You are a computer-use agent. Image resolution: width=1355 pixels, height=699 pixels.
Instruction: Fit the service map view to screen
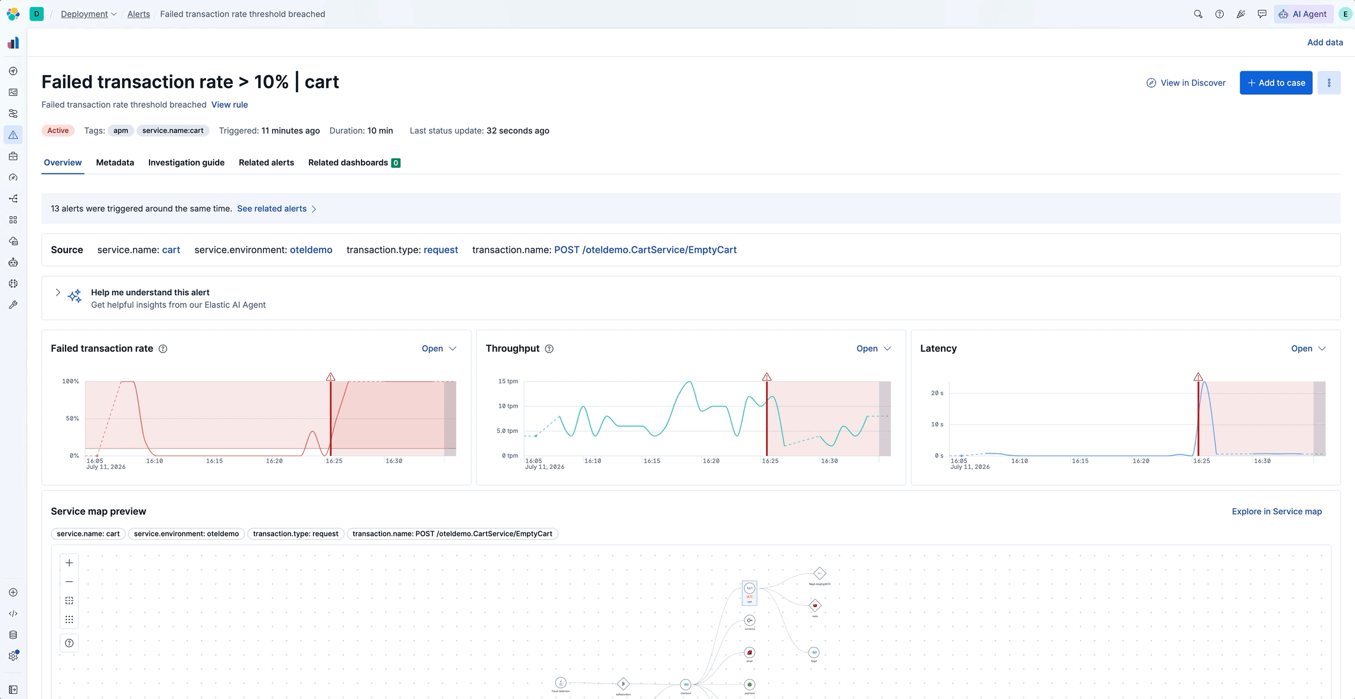click(69, 601)
